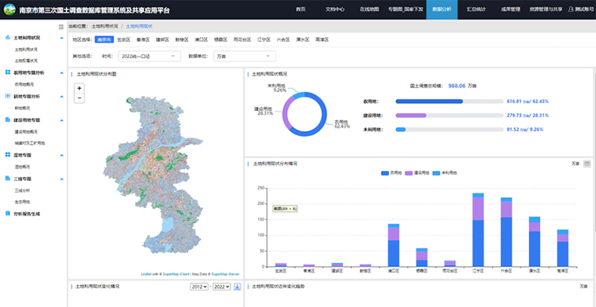The width and height of the screenshot is (596, 307).
Task: Open 三线分析 sidebar item
Action: click(x=22, y=190)
